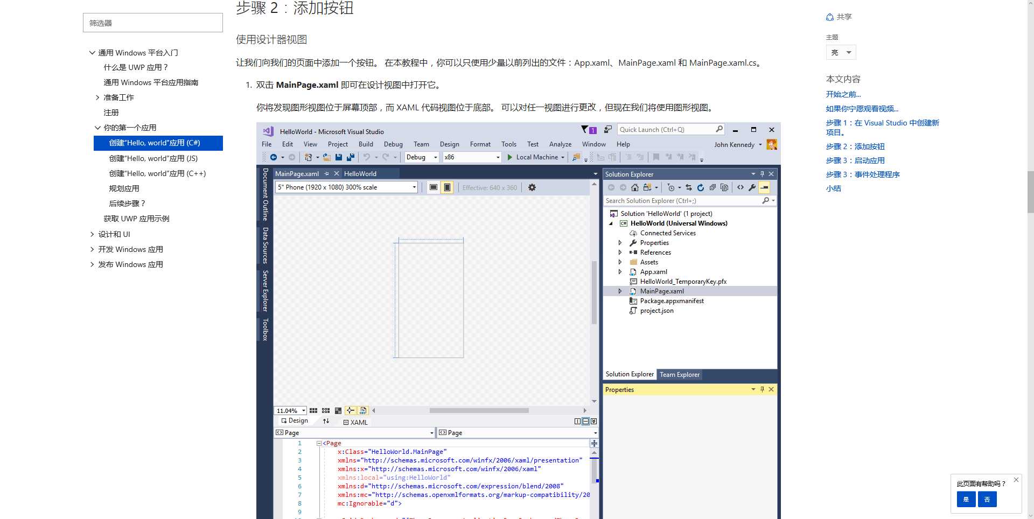Screen dimensions: 1034x519
Task: Expand the MainPage.xaml node in Solution Explorer
Action: pos(620,291)
